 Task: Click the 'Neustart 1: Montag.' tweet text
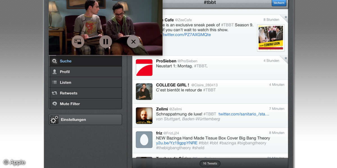pos(174,66)
